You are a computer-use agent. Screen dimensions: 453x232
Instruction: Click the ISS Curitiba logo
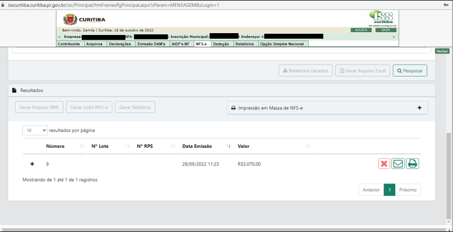tap(383, 18)
